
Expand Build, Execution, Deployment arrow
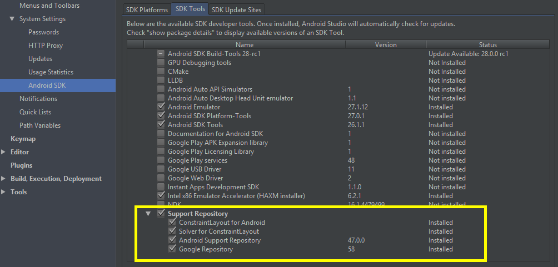point(3,179)
